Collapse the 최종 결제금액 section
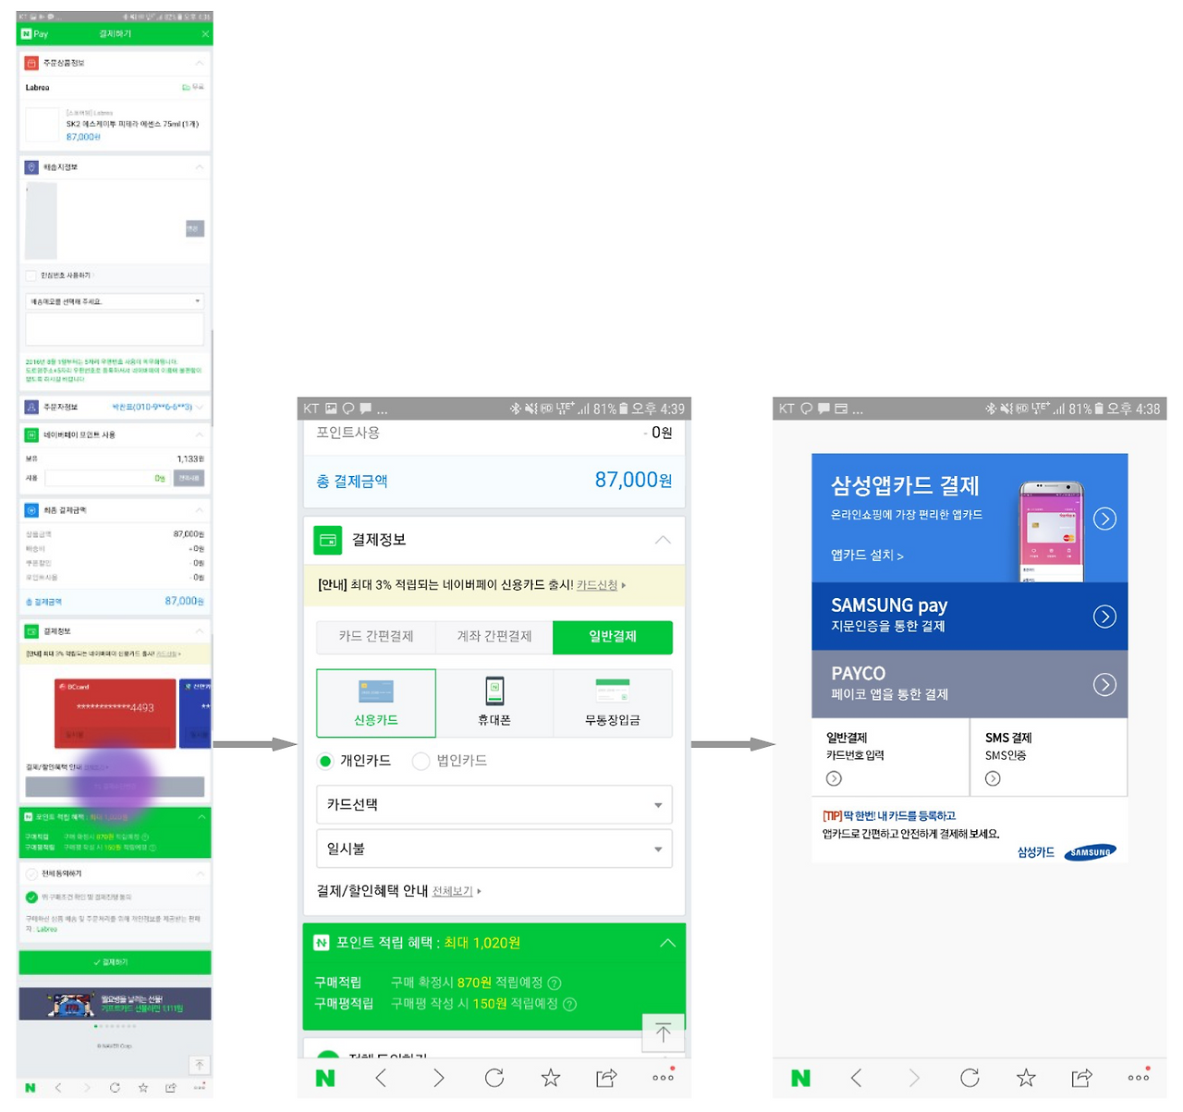The width and height of the screenshot is (1183, 1112). 199,510
